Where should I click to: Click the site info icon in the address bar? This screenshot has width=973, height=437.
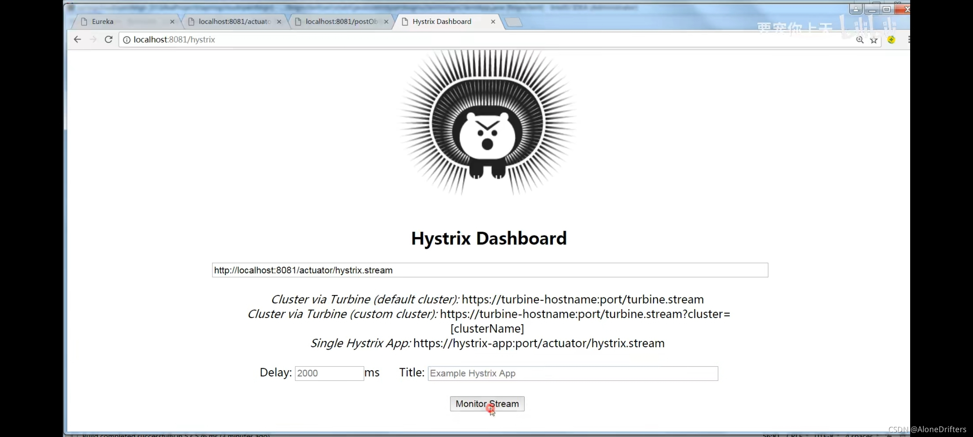[126, 40]
